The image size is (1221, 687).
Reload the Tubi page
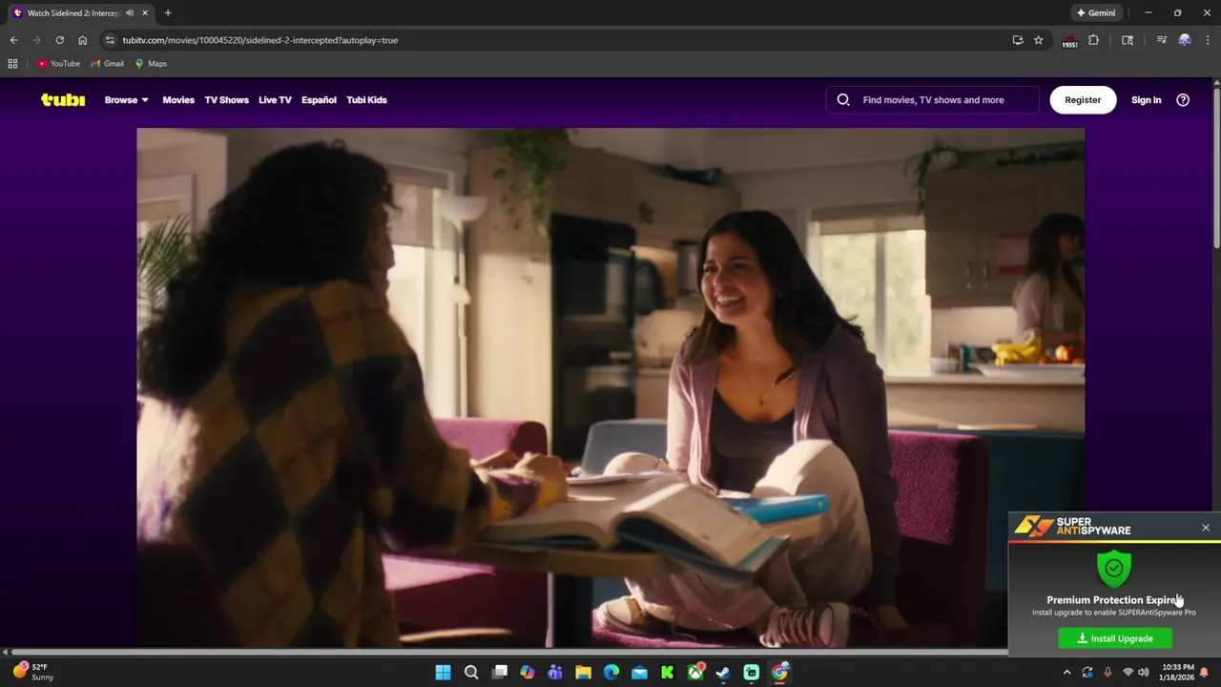point(59,40)
